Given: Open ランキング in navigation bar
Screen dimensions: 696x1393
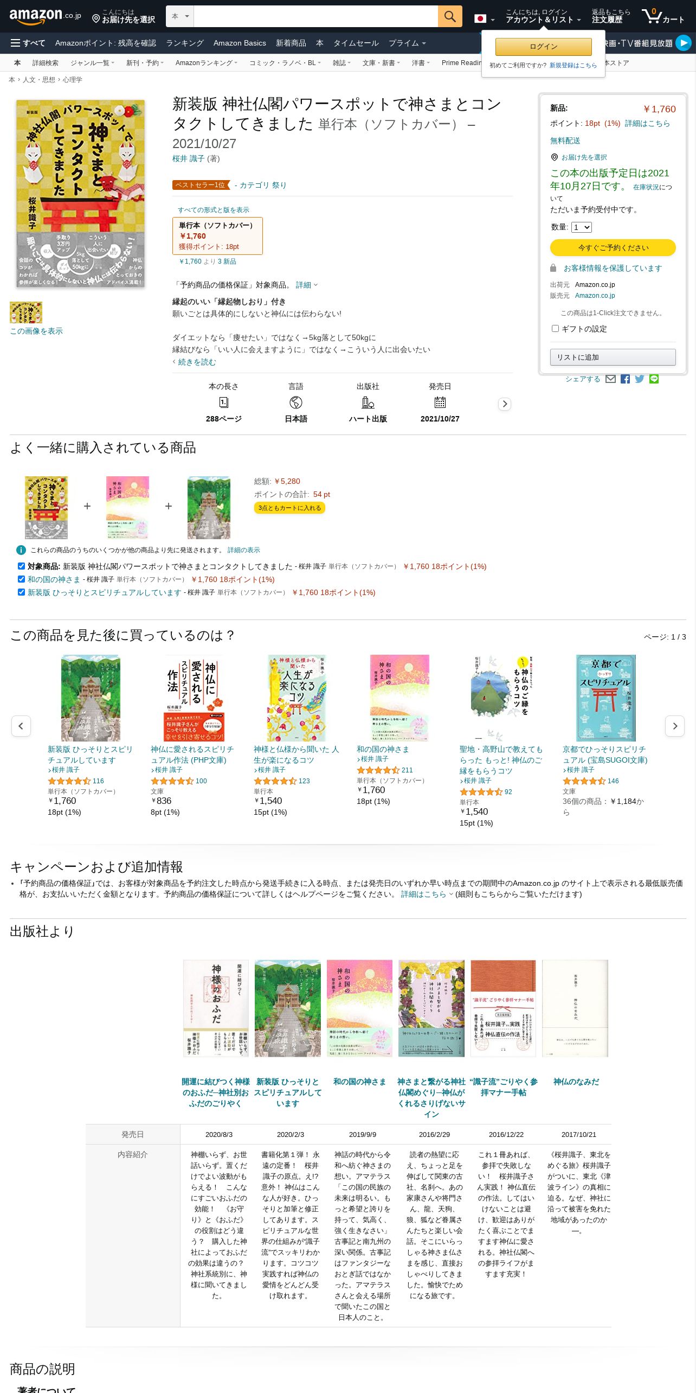Looking at the screenshot, I should click(x=185, y=43).
